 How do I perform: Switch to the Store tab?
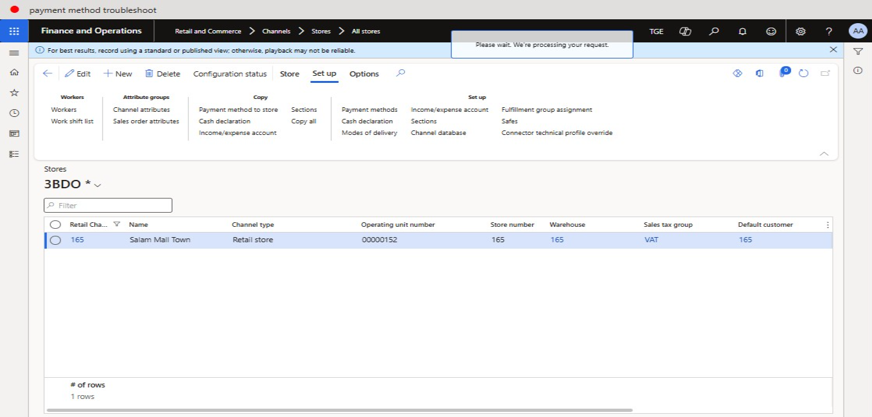point(289,74)
